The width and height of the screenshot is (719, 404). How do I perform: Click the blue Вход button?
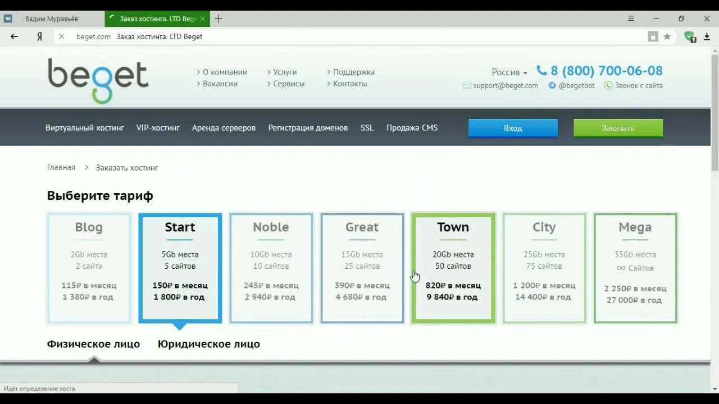coord(513,128)
